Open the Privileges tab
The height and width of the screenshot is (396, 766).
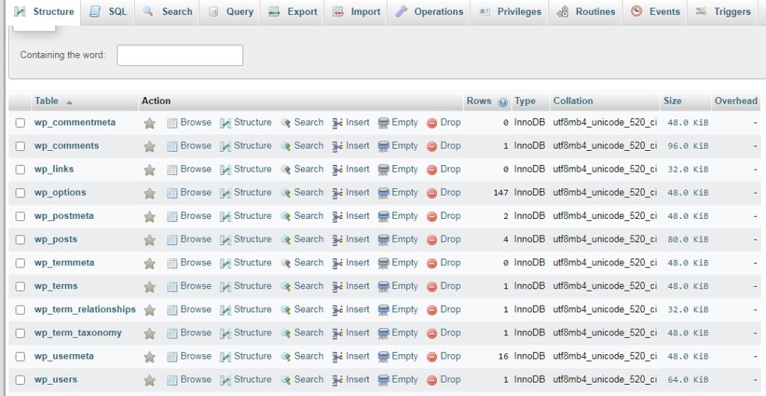point(510,12)
